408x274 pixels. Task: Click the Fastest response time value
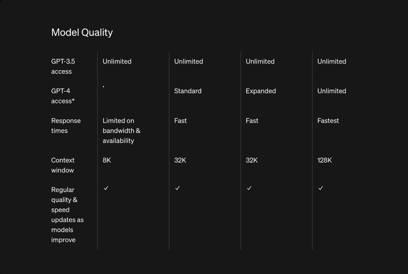coord(328,120)
